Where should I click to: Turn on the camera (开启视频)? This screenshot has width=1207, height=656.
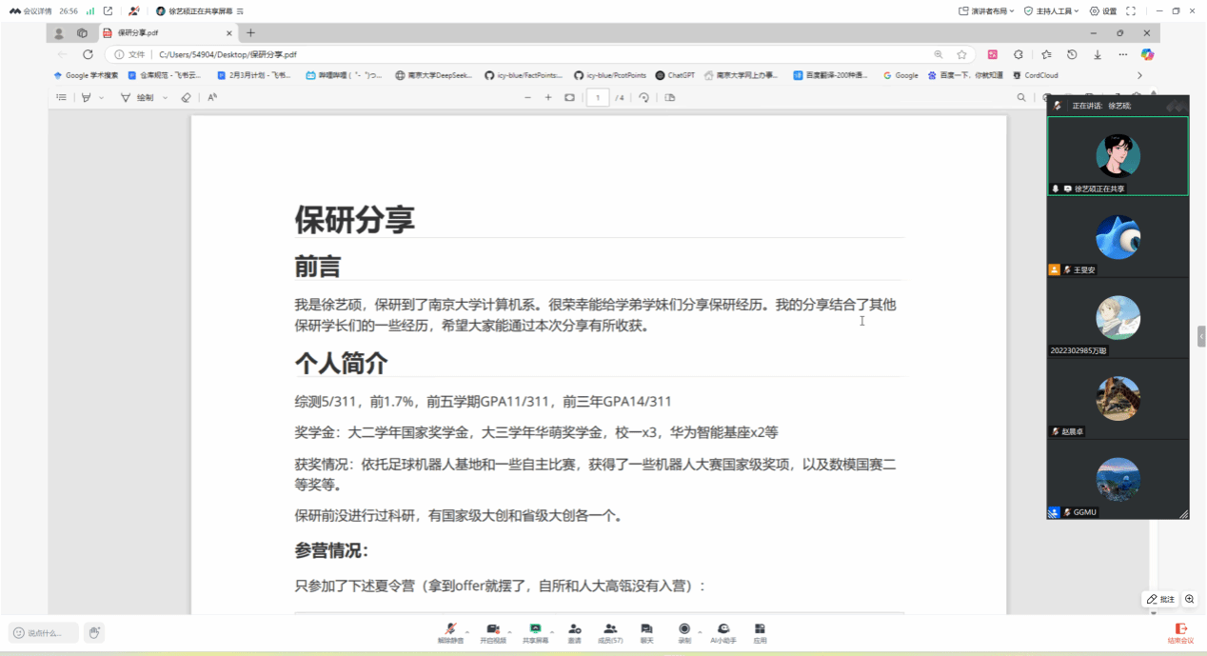493,630
